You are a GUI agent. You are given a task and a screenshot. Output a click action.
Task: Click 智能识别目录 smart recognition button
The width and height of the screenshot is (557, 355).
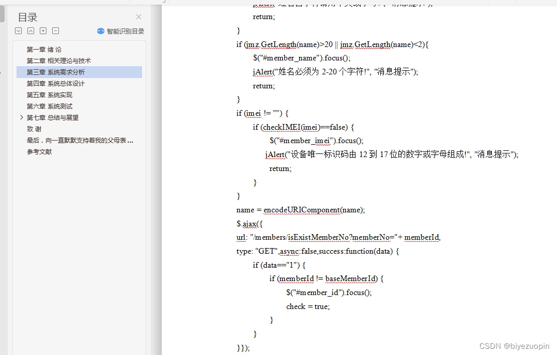tap(121, 32)
